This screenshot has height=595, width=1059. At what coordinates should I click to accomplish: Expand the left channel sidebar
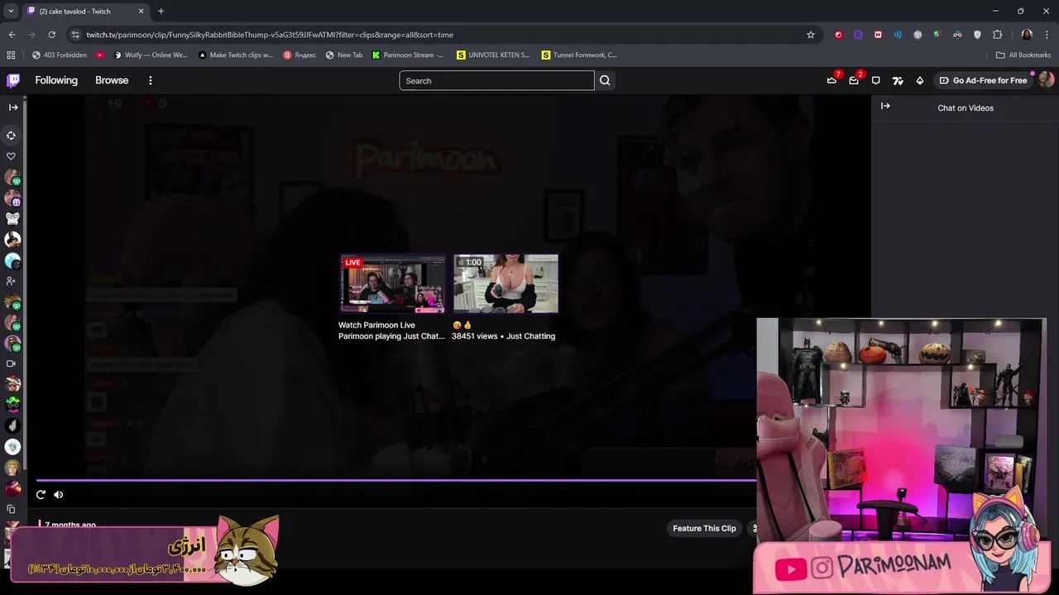tap(13, 107)
